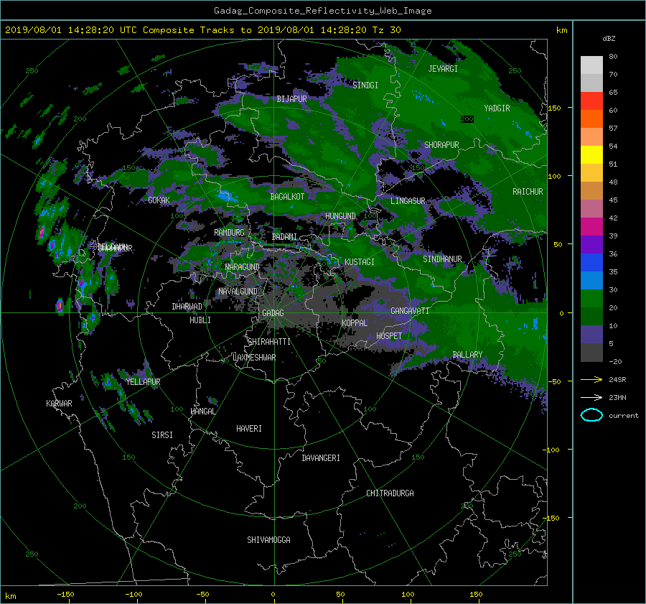
Task: Click the cyan current-position ellipse icon
Action: tap(591, 415)
